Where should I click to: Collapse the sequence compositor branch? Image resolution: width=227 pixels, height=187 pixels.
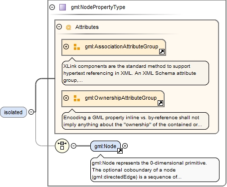click(73, 146)
